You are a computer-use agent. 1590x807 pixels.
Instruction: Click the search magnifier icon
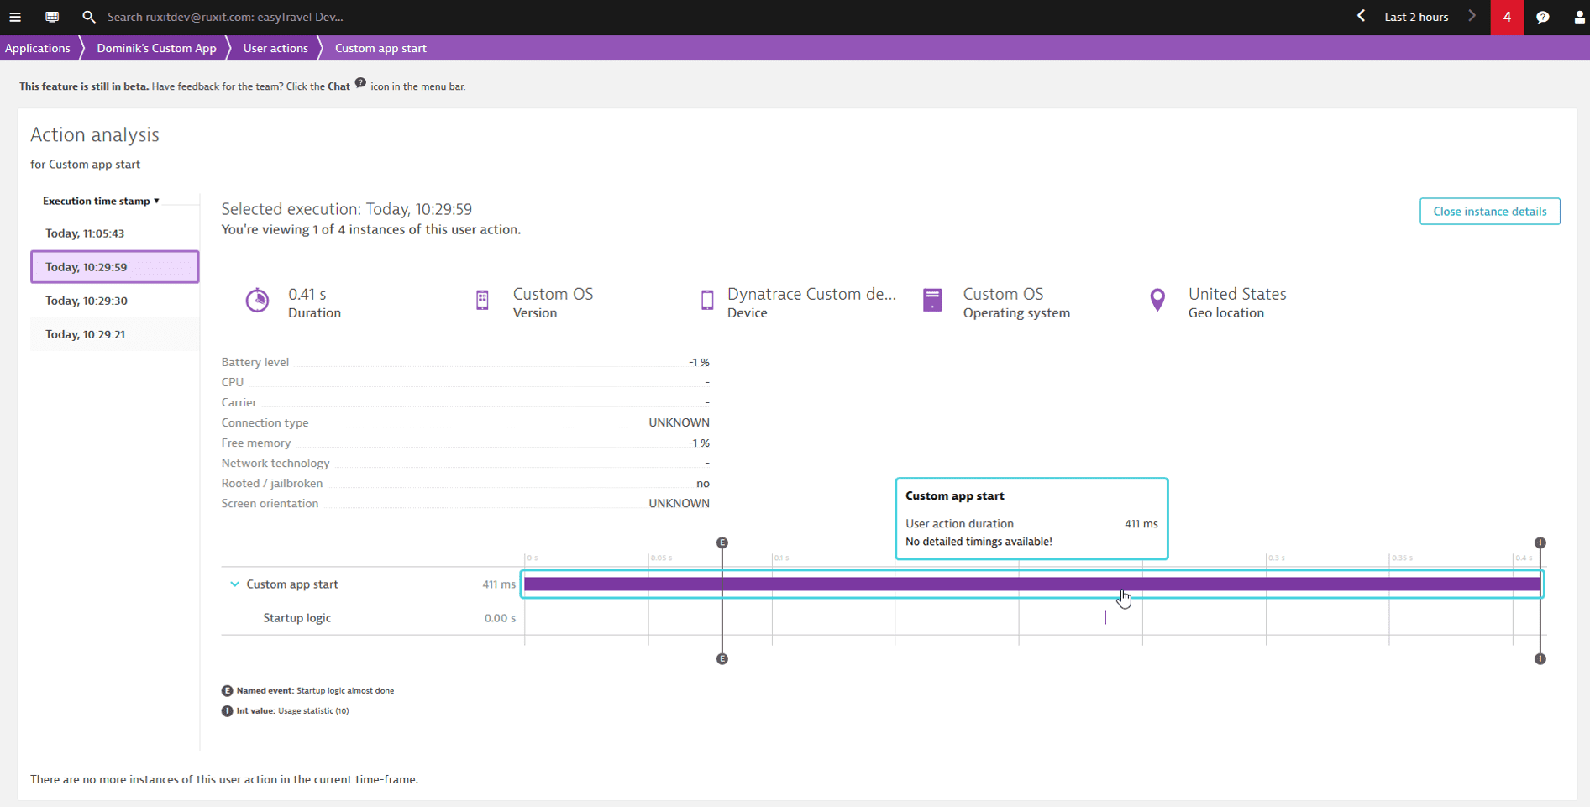point(89,17)
